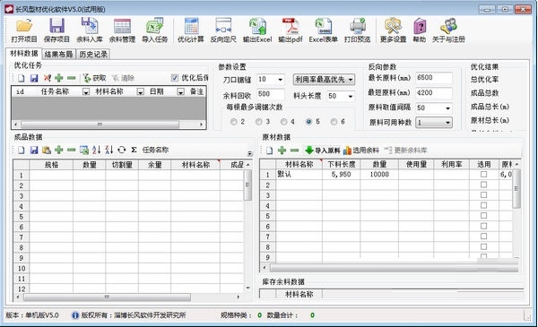Image resolution: width=538 pixels, height=327 pixels.
Task: Expand the 刀口锯缝 dropdown
Action: pyautogui.click(x=281, y=80)
